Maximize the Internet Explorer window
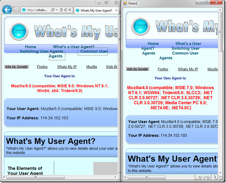226x183 pixels. pos(106,2)
